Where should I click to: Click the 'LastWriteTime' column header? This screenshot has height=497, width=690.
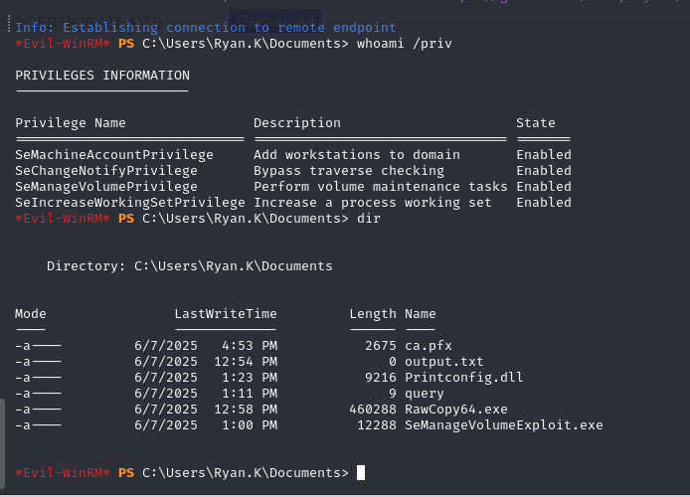click(226, 313)
